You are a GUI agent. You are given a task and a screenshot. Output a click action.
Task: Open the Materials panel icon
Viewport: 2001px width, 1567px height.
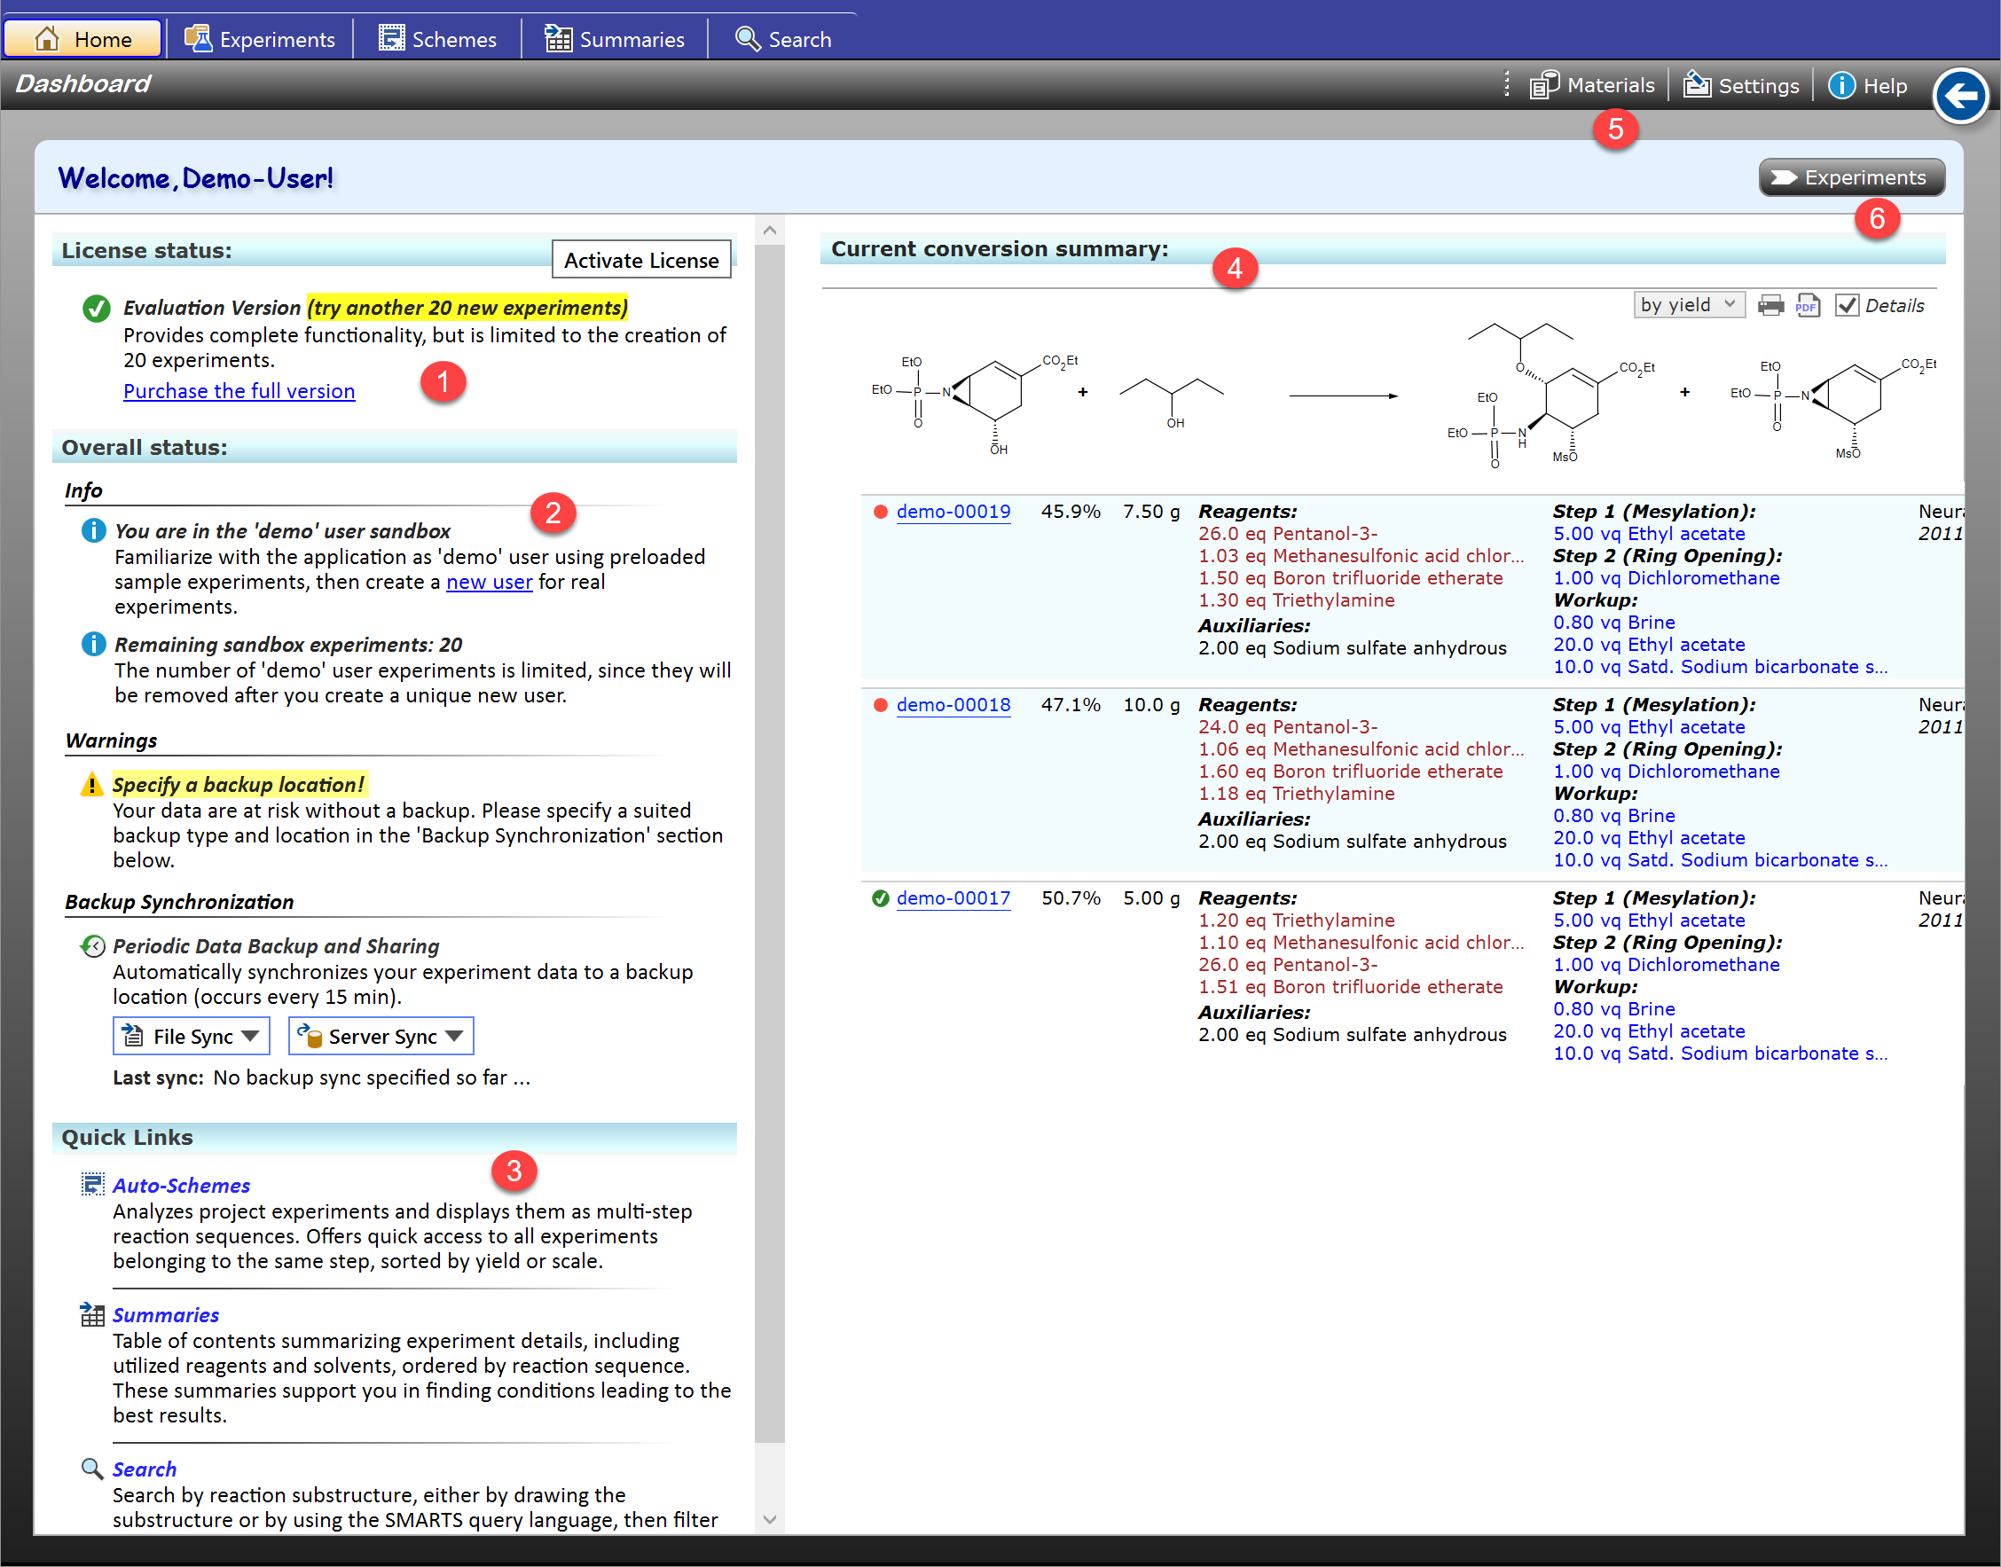[1544, 85]
